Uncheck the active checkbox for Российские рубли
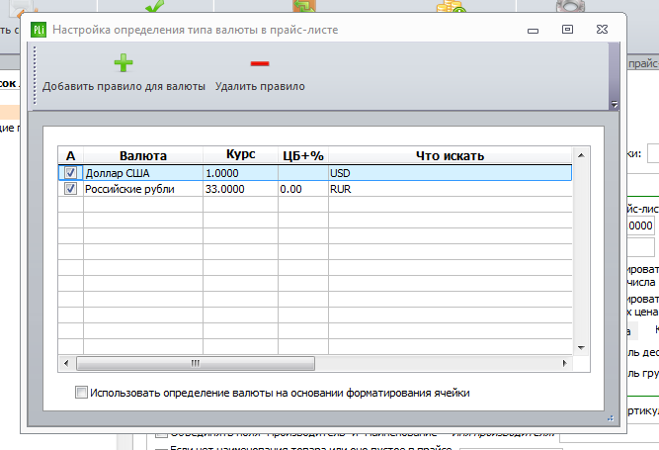 [70, 189]
